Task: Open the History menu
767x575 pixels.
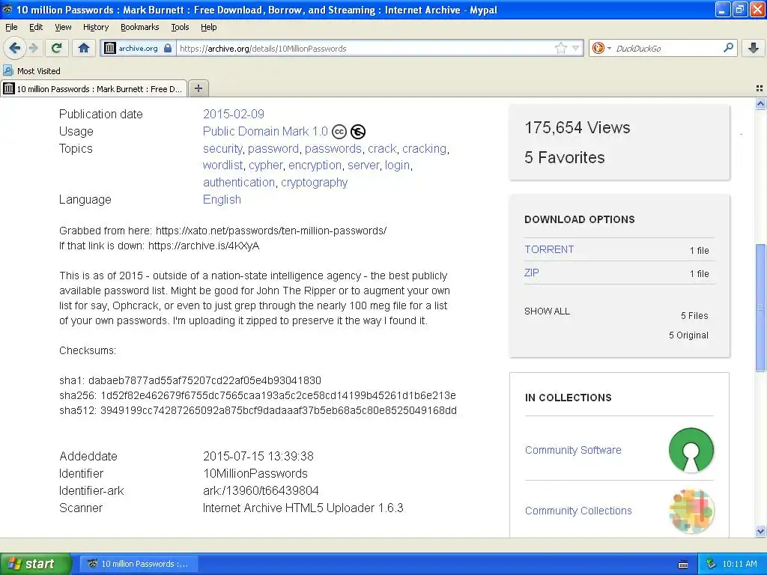Action: [95, 27]
